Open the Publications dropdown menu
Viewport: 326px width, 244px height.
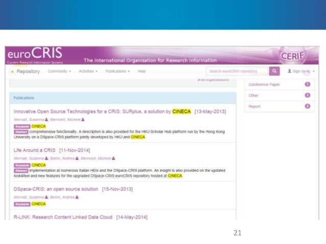click(x=118, y=71)
